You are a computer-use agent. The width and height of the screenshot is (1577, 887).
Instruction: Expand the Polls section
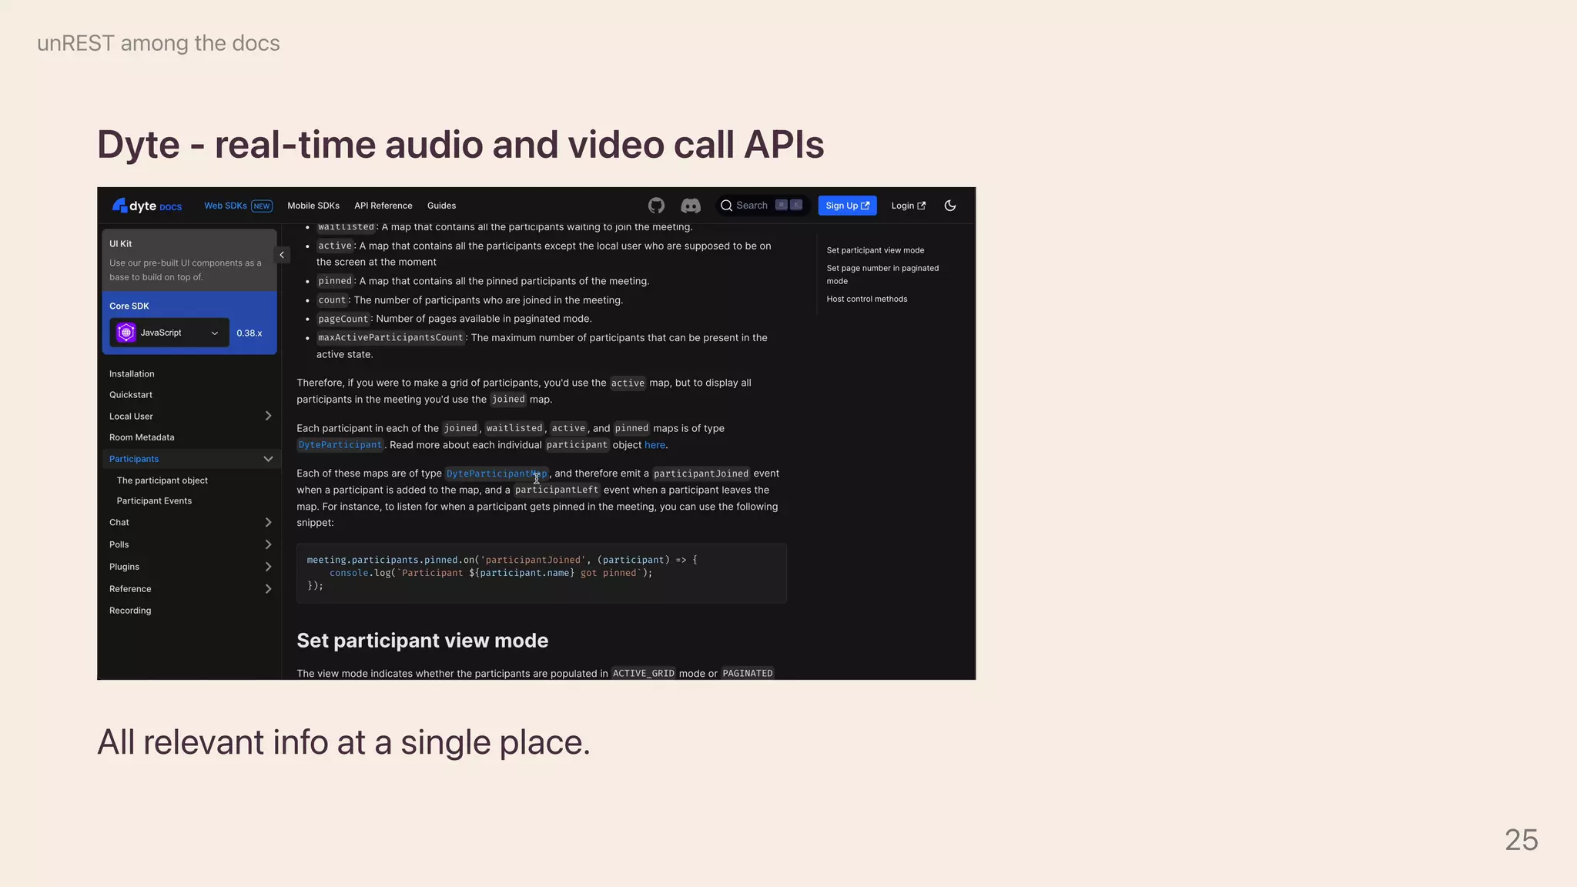pyautogui.click(x=268, y=544)
